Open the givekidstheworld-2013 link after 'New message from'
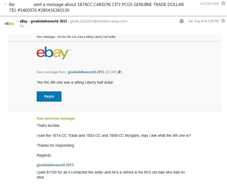Screen dimensions: 227x186 point(86,72)
